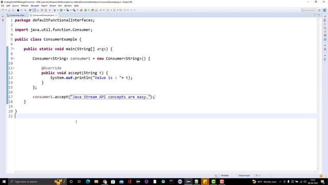Open Chrome from the taskbar
Screen dimensions: 328x185
pyautogui.click(x=105, y=181)
